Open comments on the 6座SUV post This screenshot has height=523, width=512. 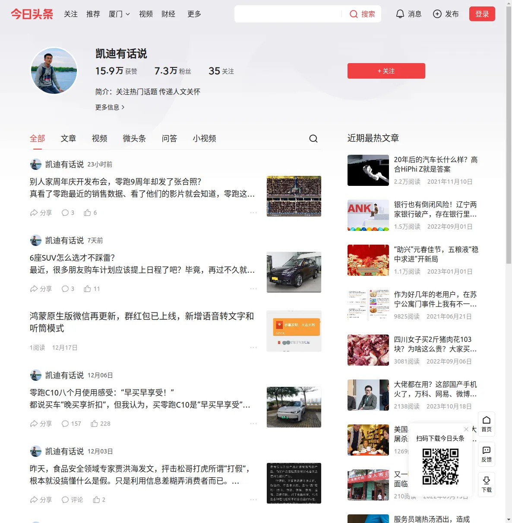point(68,289)
